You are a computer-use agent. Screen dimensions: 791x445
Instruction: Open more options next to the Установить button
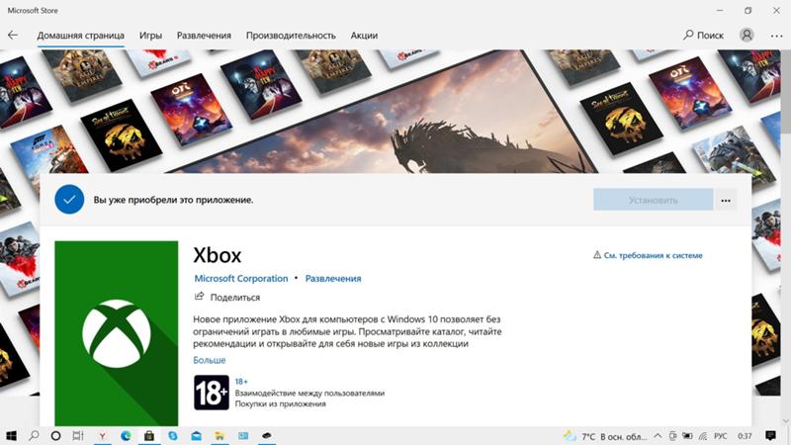(x=726, y=201)
